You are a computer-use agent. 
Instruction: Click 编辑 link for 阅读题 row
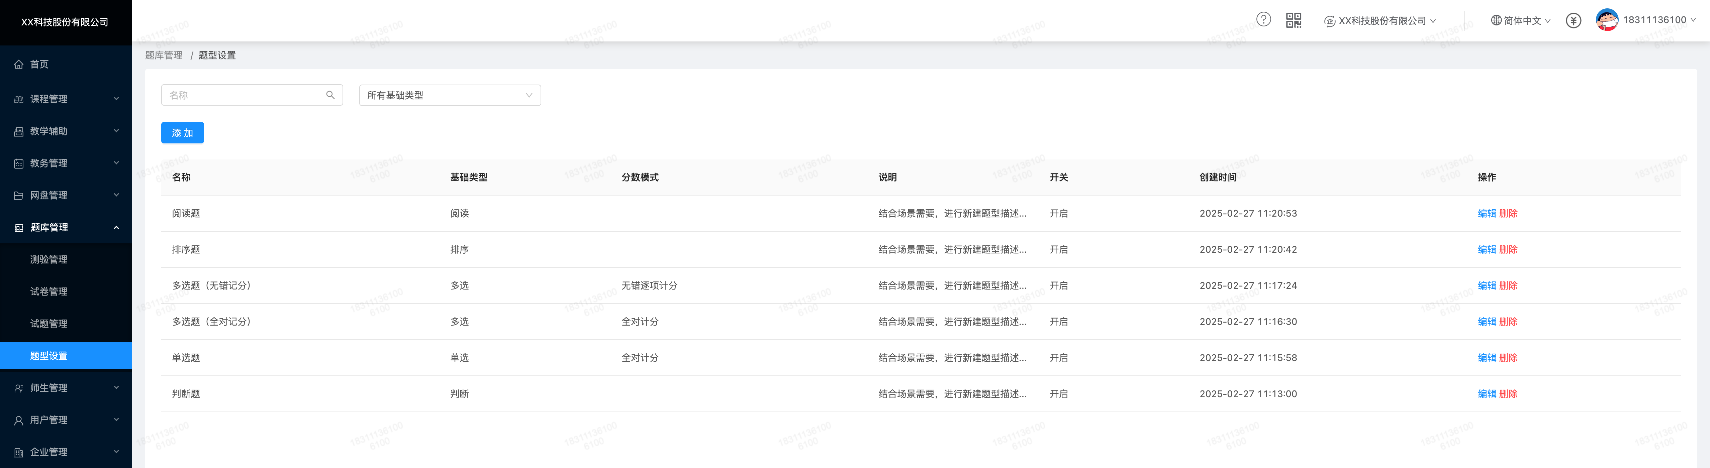pyautogui.click(x=1486, y=213)
